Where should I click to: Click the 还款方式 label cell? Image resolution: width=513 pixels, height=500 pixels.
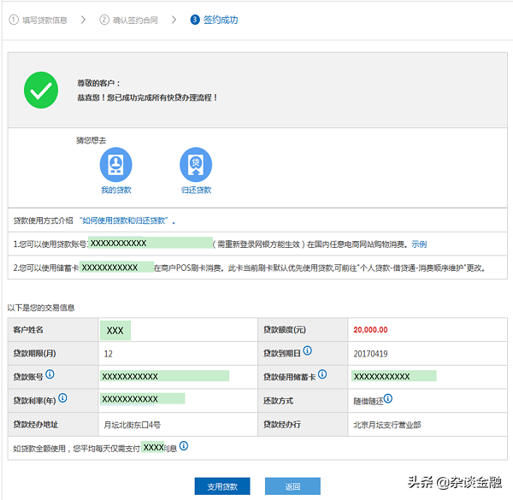tap(303, 401)
